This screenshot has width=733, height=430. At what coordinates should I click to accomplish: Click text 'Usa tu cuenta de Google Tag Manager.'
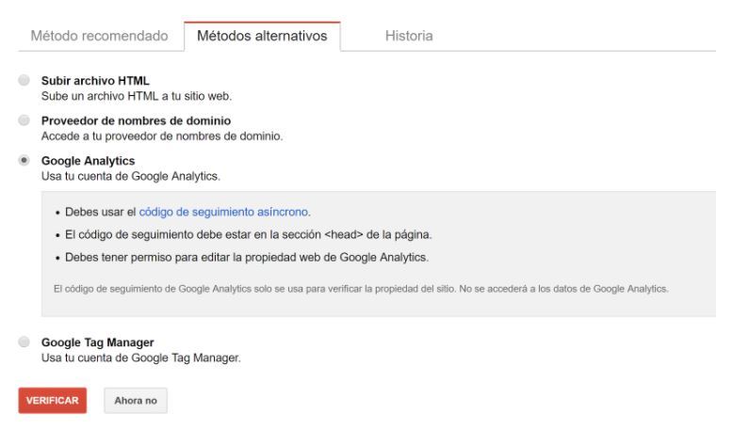point(141,358)
